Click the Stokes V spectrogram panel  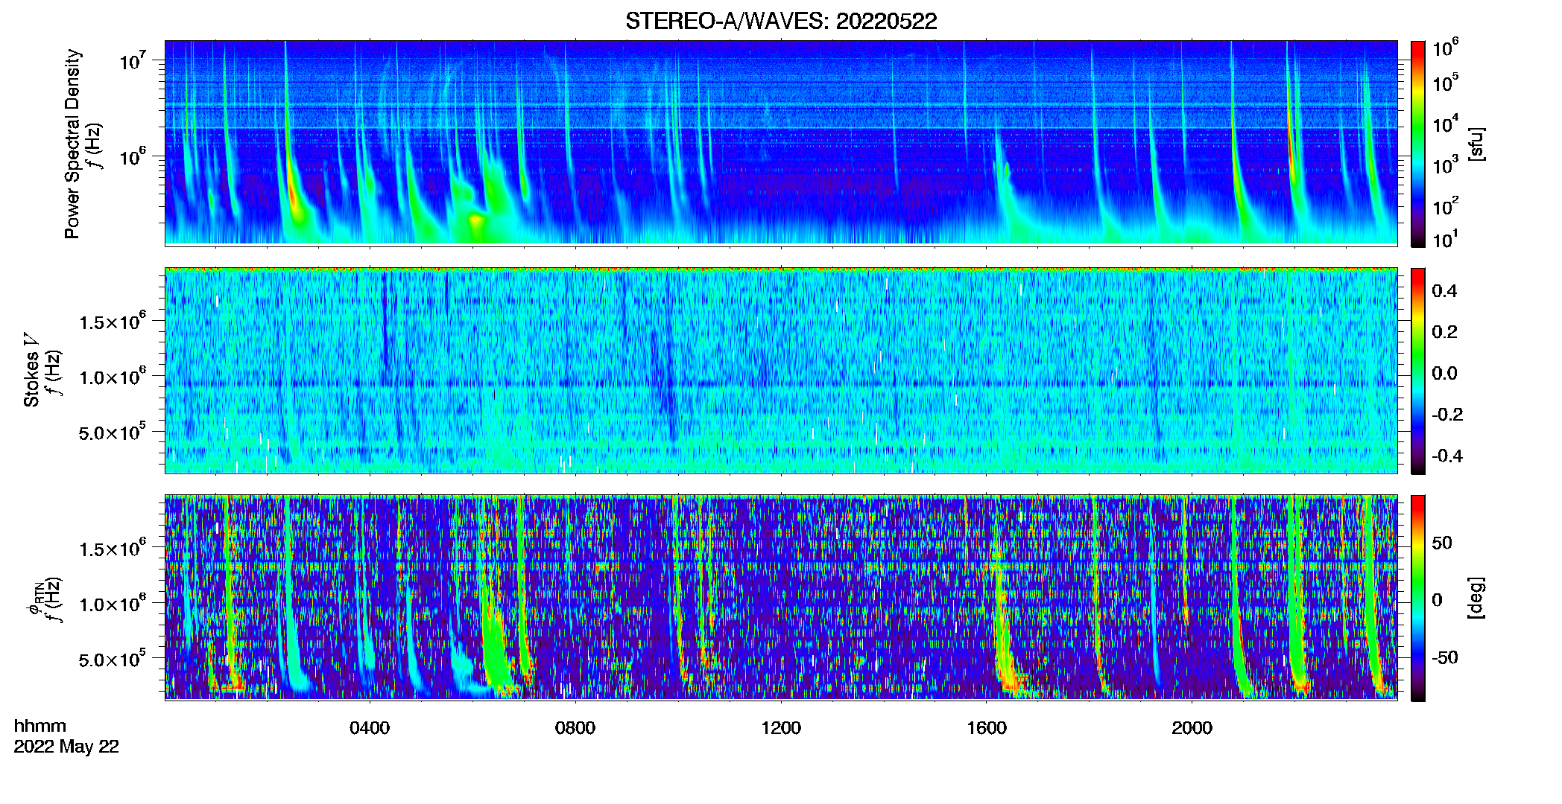coord(781,371)
